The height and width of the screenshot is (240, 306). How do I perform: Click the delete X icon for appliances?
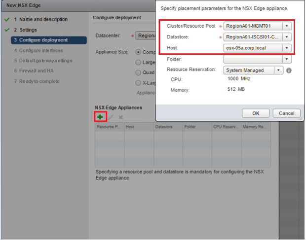click(x=121, y=117)
